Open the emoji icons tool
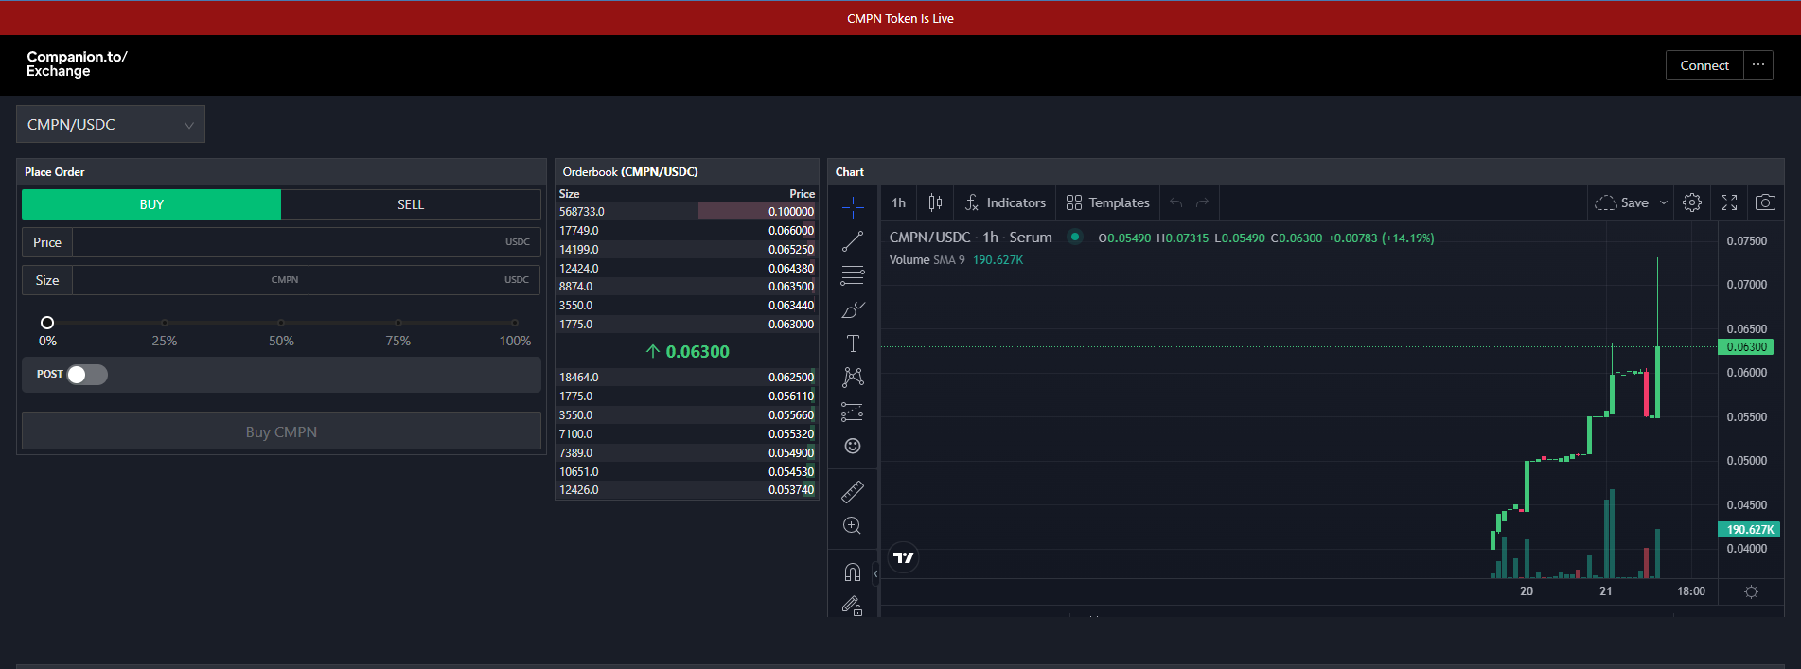The image size is (1801, 669). [852, 446]
